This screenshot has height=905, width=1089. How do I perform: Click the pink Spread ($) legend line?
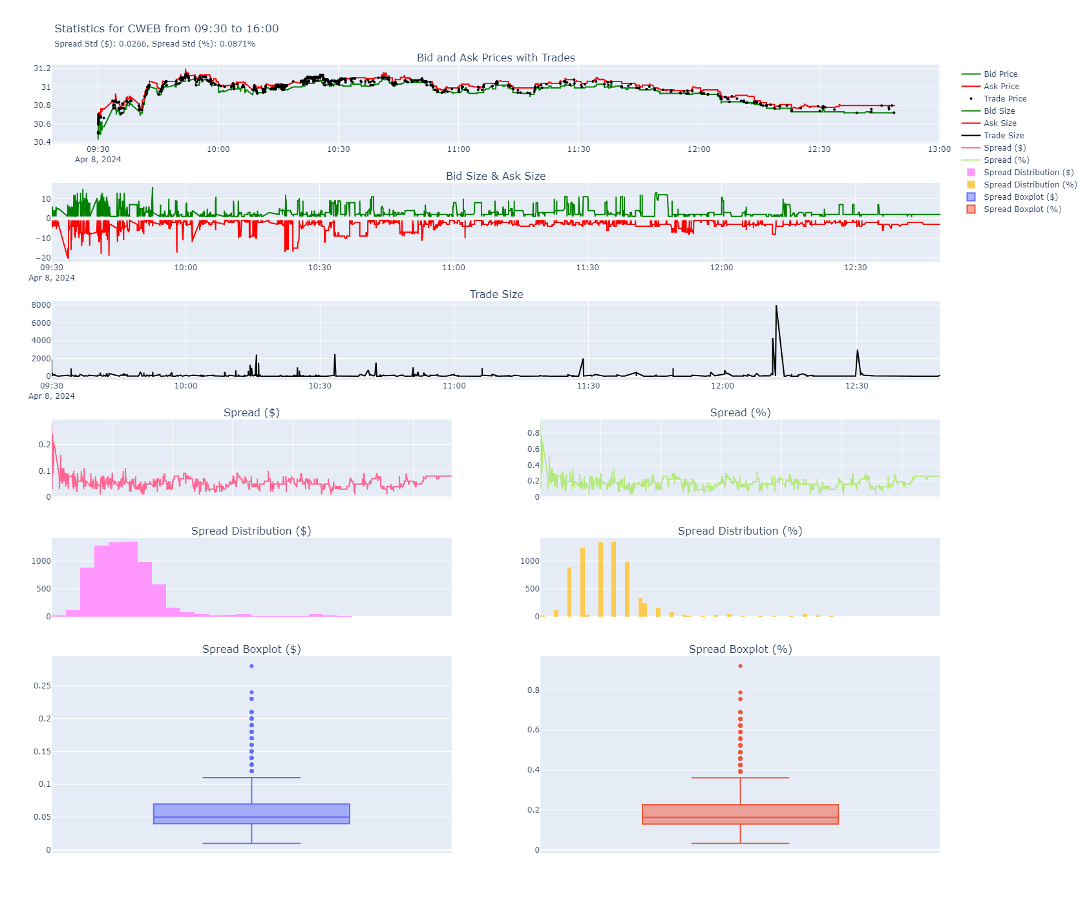[x=971, y=148]
